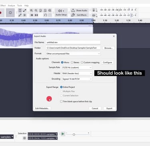The width and height of the screenshot is (150, 146).
Task: Click the selection end samples value field
Action: [42, 138]
